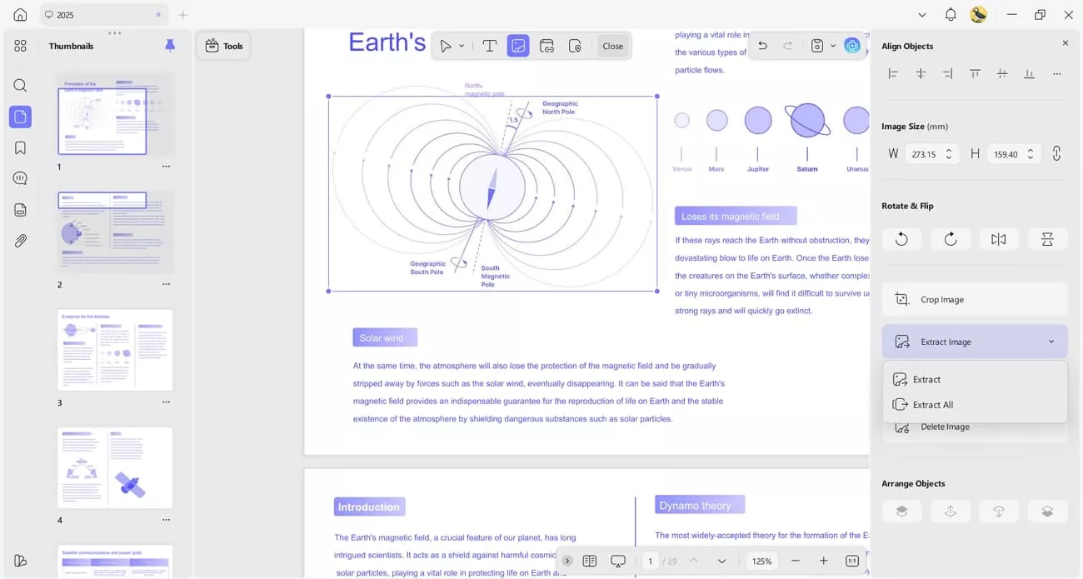This screenshot has width=1083, height=579.
Task: Toggle the aspect ratio lock
Action: [x=1056, y=153]
